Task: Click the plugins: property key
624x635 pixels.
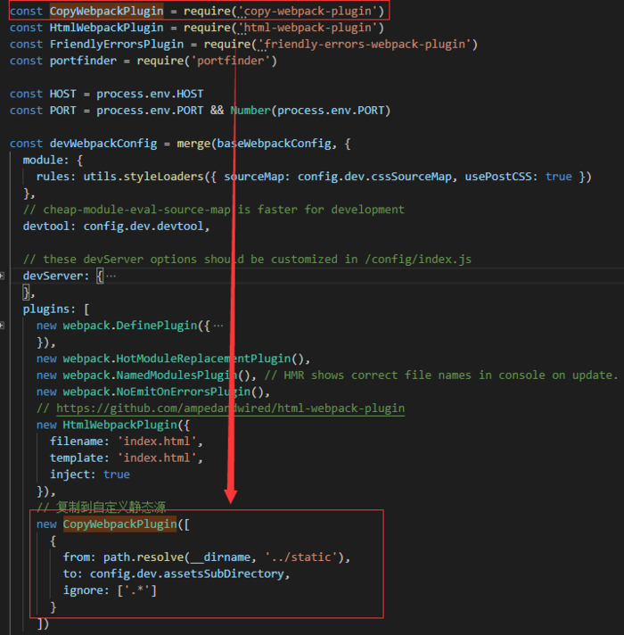Action: (49, 309)
